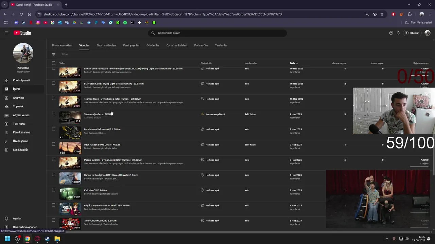Viewport: 435px width, 244px height.
Task: Open the Windows Start button
Action: click(x=7, y=239)
